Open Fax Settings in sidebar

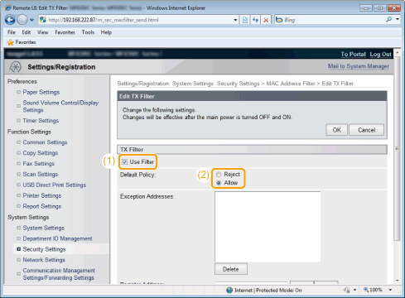(x=39, y=164)
